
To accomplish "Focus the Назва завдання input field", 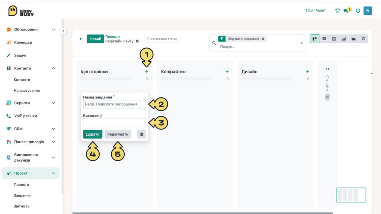I will [x=115, y=104].
